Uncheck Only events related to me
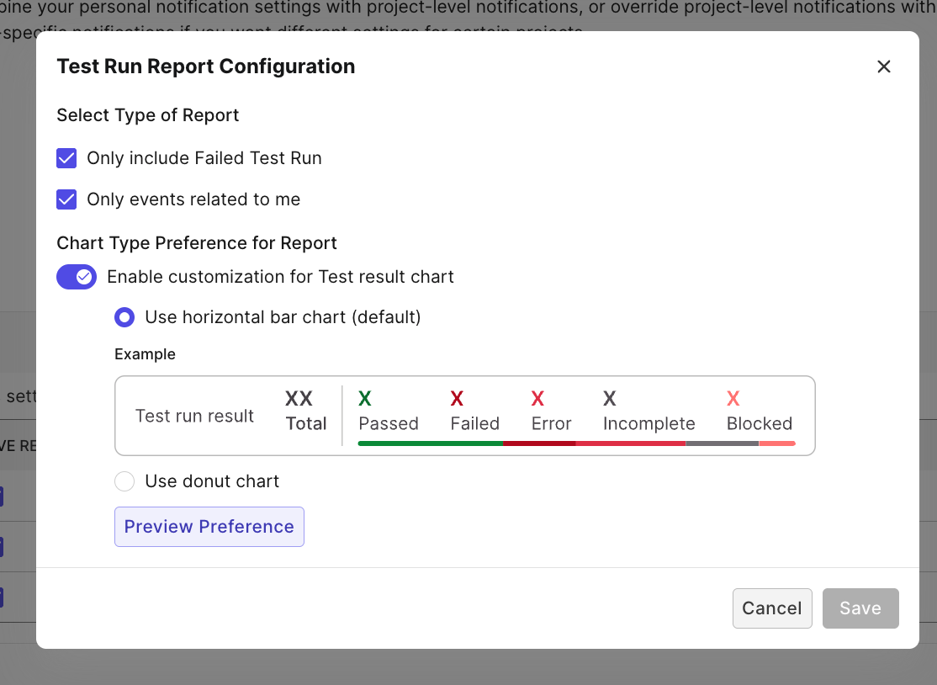The height and width of the screenshot is (685, 937). point(66,199)
